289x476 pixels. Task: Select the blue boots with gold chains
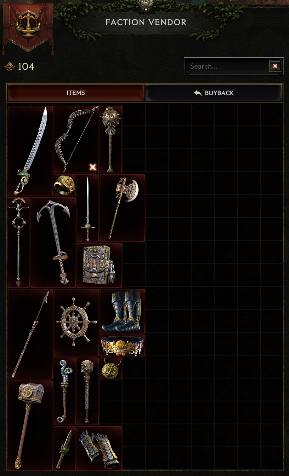122,311
